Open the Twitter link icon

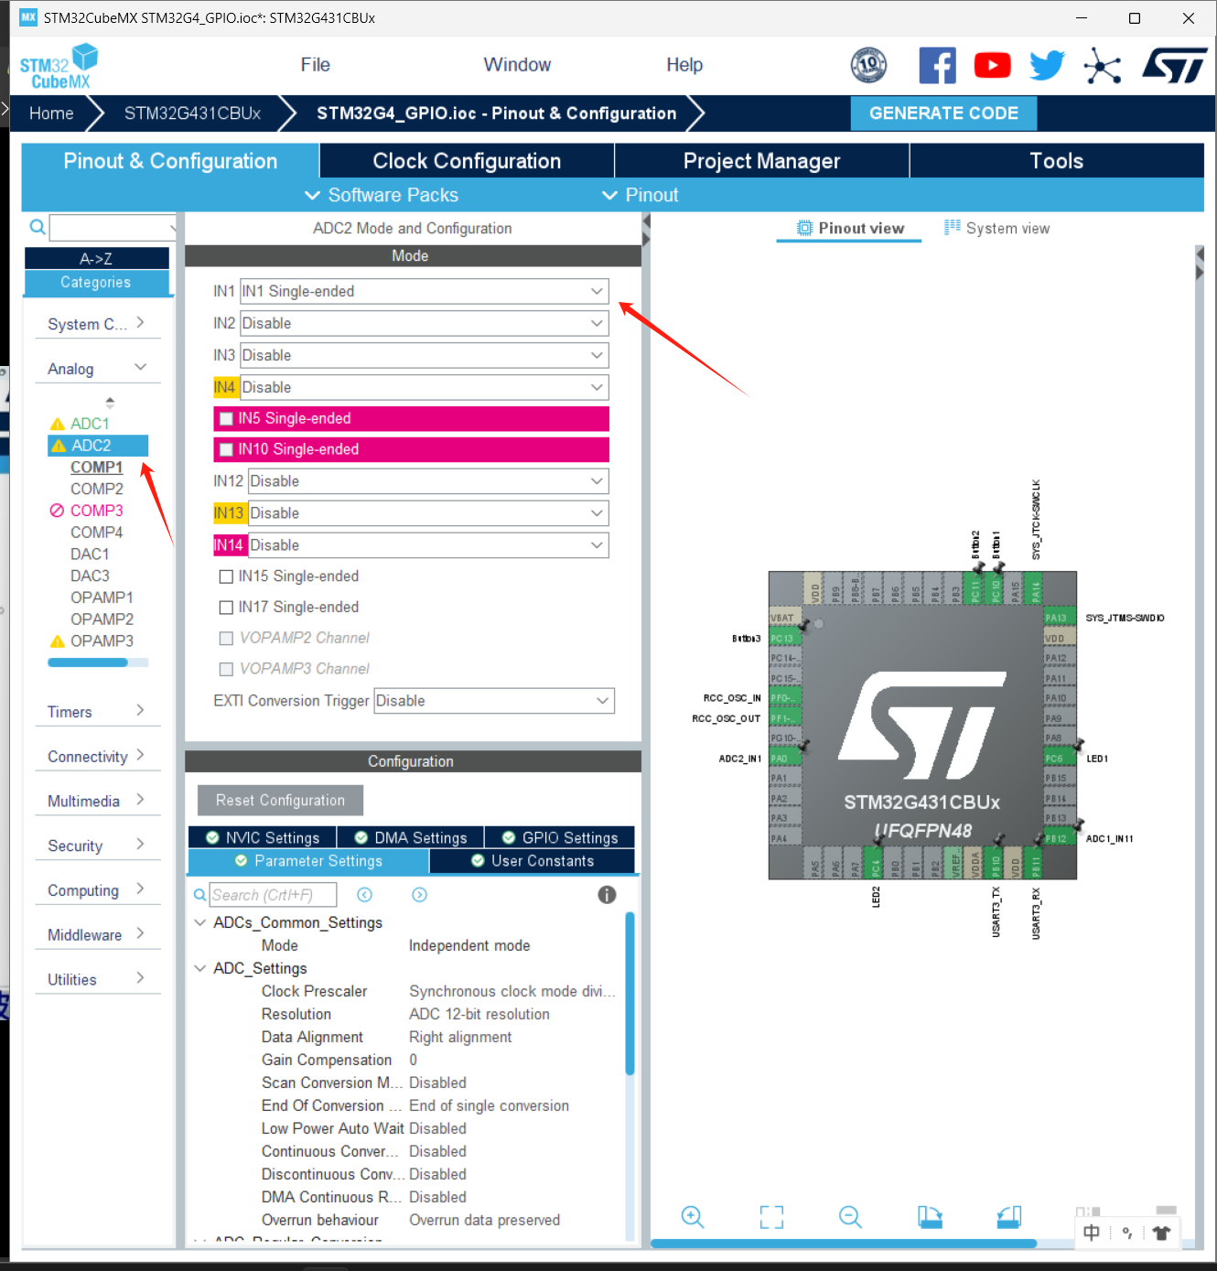point(1047,66)
